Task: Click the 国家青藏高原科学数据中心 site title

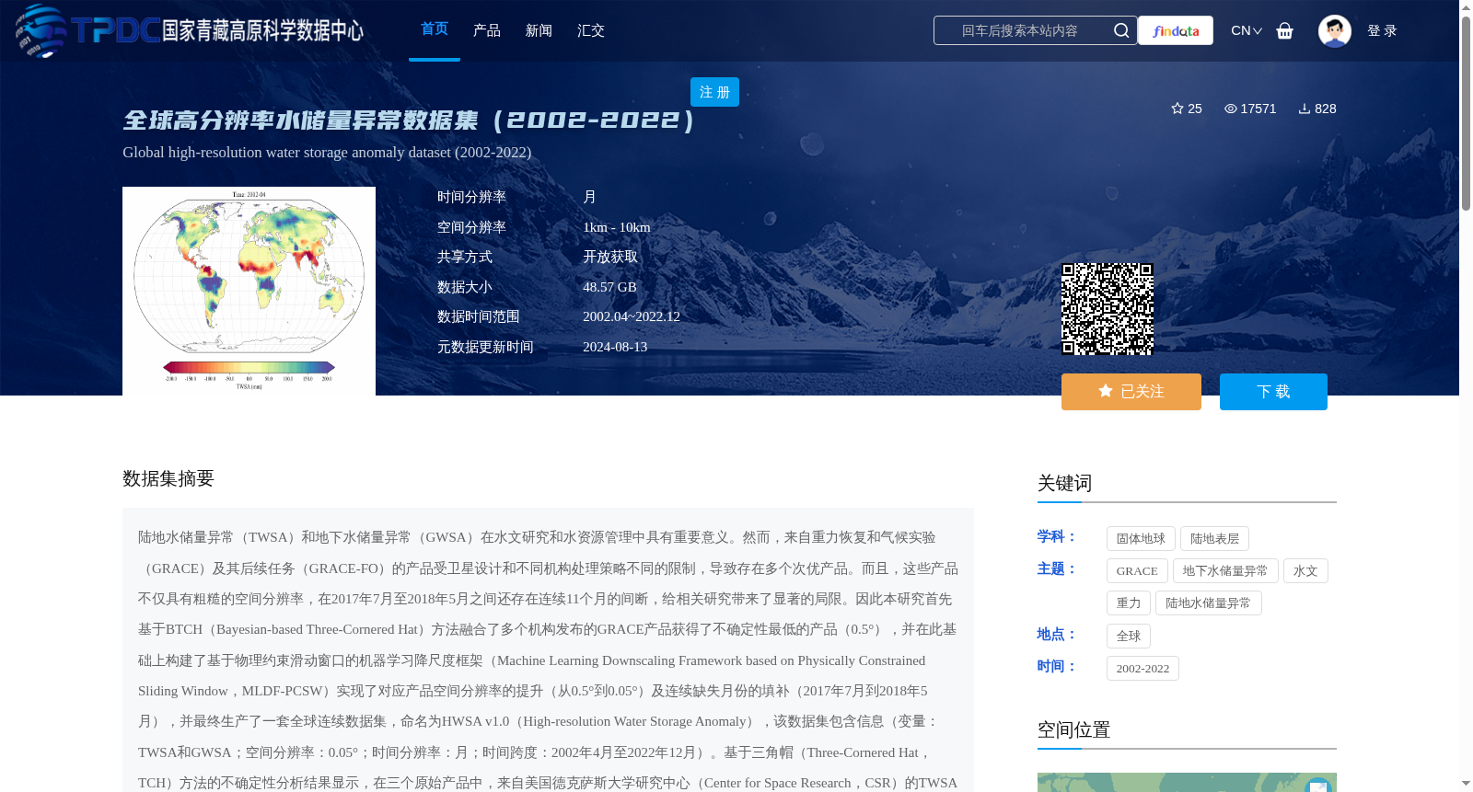Action: (x=262, y=30)
